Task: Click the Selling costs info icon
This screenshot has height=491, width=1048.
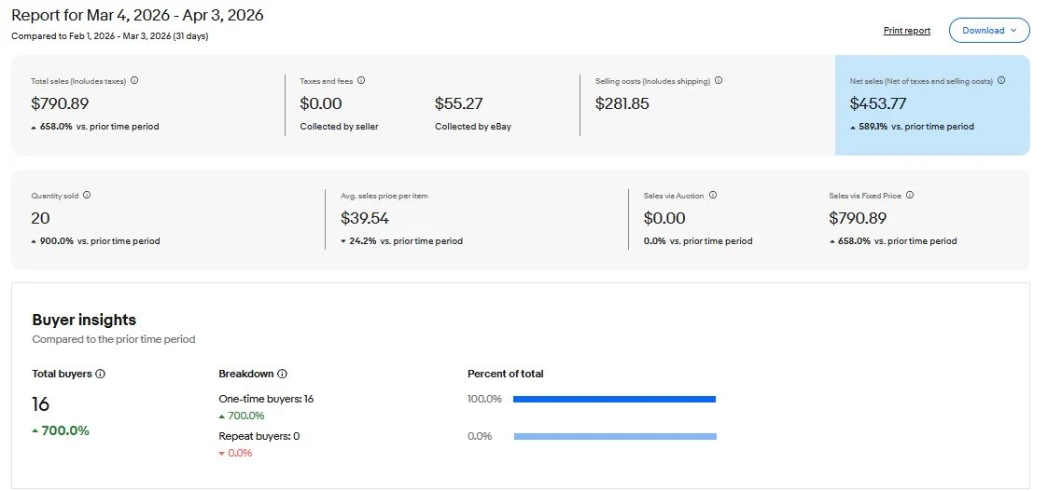Action: [x=719, y=81]
